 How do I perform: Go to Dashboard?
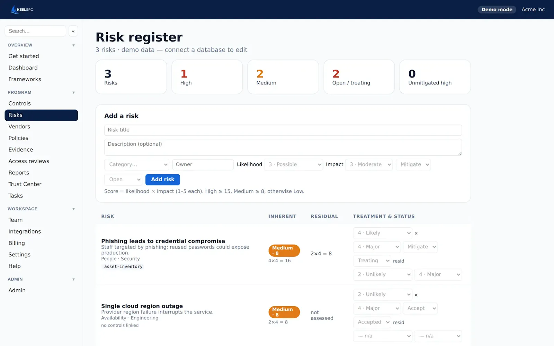[x=41, y=68]
